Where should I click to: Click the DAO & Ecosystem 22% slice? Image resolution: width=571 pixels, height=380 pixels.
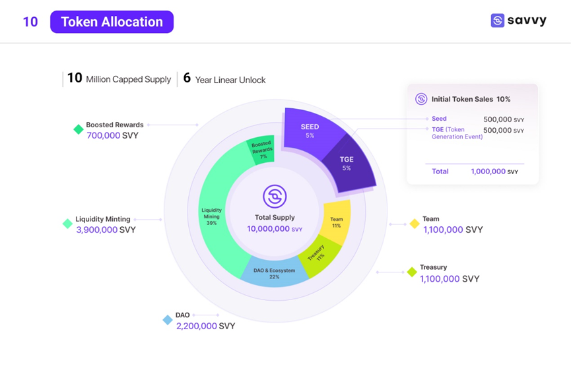click(x=274, y=274)
